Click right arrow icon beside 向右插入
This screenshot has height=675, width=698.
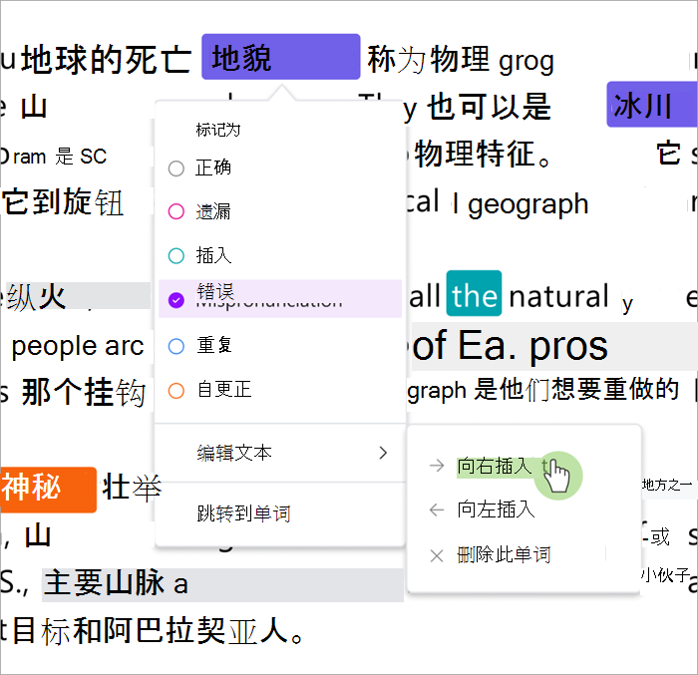[437, 466]
